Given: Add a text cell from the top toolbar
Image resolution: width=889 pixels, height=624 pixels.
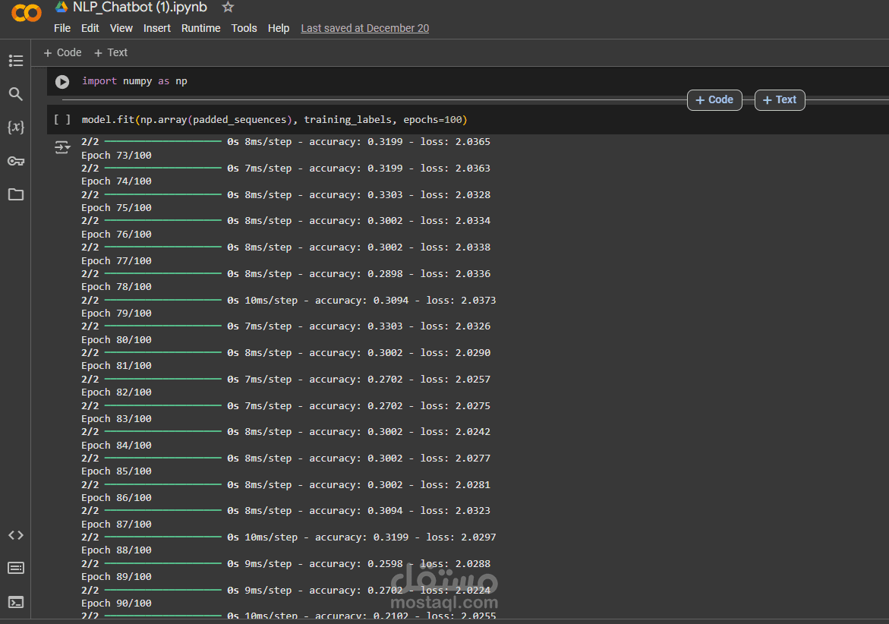Looking at the screenshot, I should click(x=111, y=52).
